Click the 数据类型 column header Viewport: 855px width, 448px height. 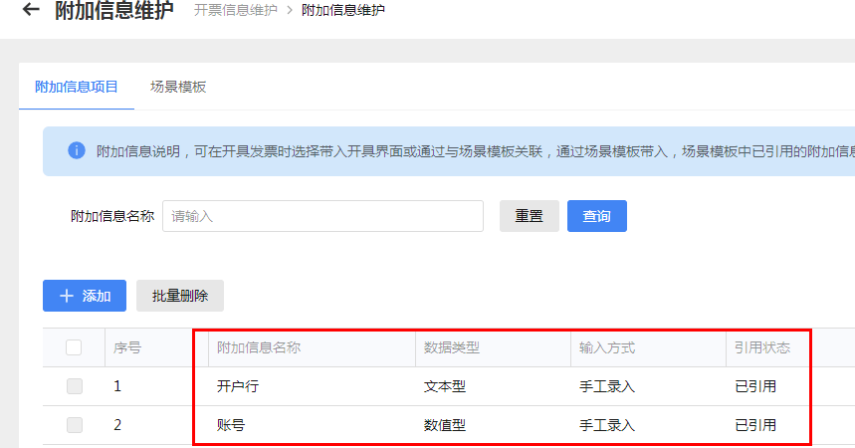(x=452, y=347)
